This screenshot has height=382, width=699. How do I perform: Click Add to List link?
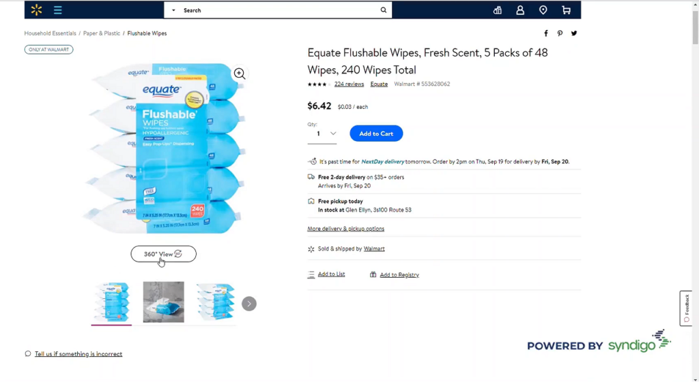point(331,274)
